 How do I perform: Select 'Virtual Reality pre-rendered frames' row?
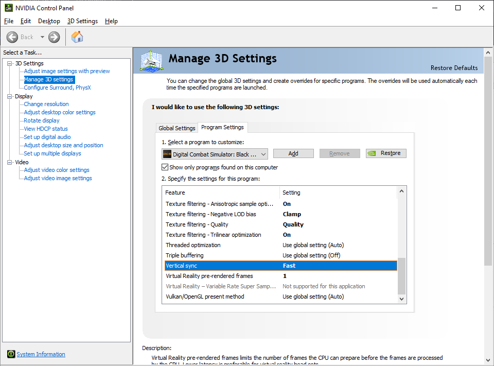click(281, 276)
